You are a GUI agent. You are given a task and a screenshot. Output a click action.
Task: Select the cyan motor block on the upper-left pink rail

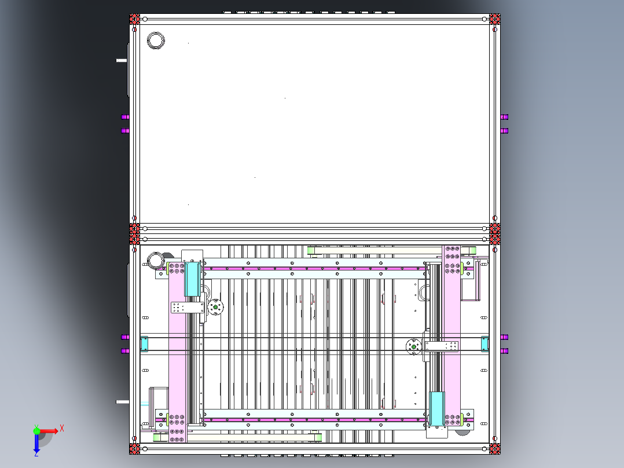(x=192, y=279)
